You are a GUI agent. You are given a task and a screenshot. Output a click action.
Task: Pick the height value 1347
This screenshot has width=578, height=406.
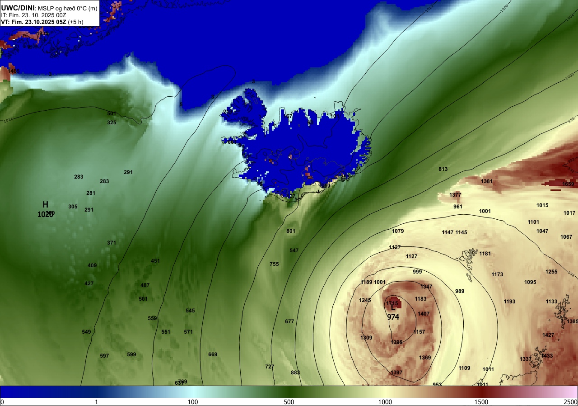pos(426,287)
